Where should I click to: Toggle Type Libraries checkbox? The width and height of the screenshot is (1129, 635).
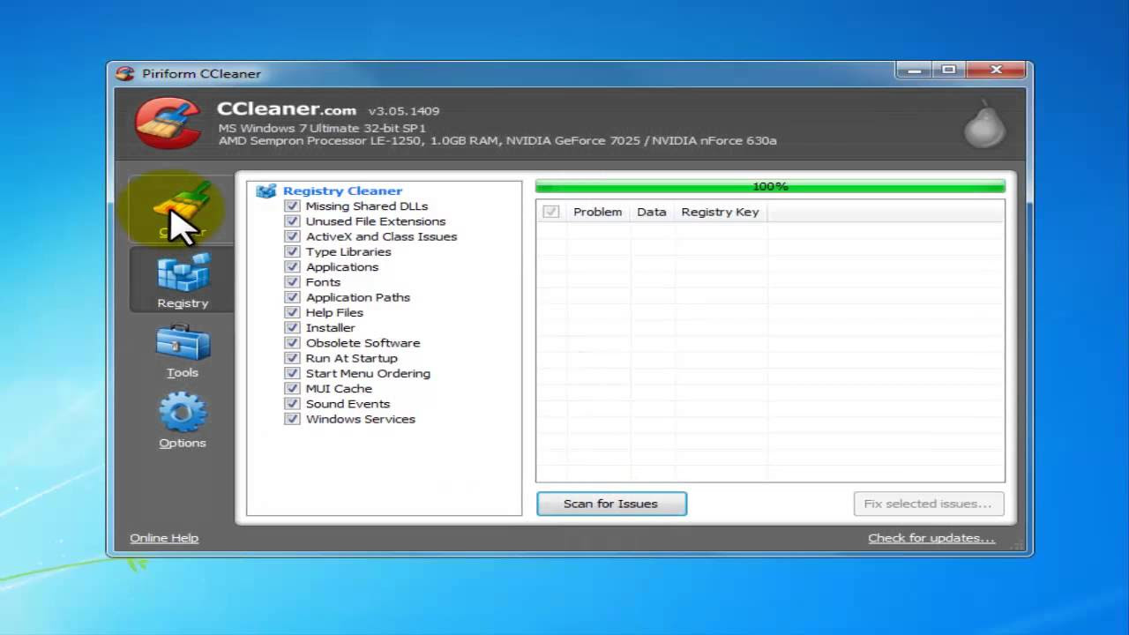click(292, 251)
